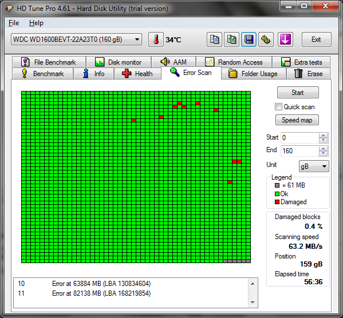
Task: Open the AAM tab
Action: [174, 62]
